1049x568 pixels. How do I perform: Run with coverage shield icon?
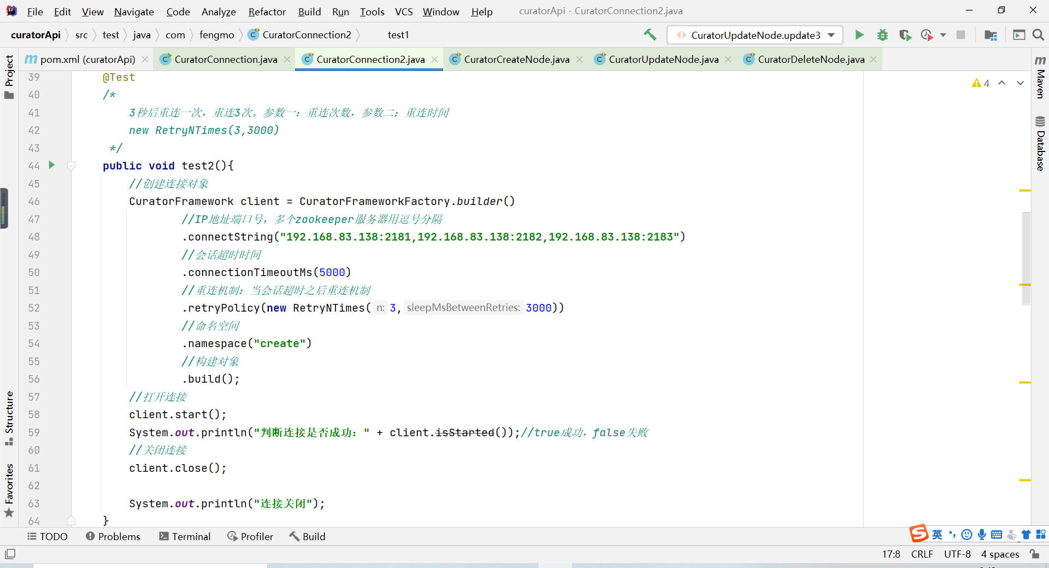905,35
